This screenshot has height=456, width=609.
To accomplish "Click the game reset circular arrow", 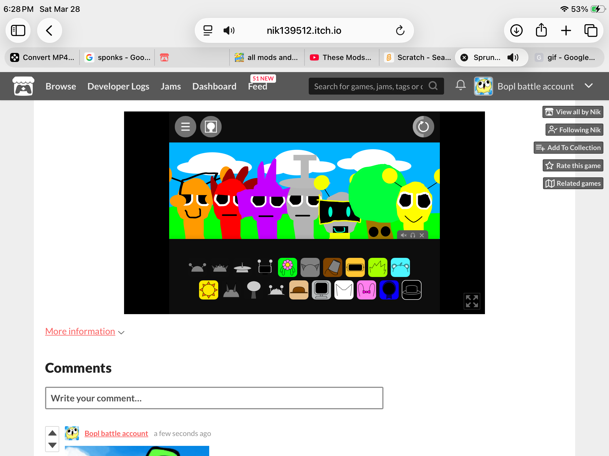I will pos(423,127).
